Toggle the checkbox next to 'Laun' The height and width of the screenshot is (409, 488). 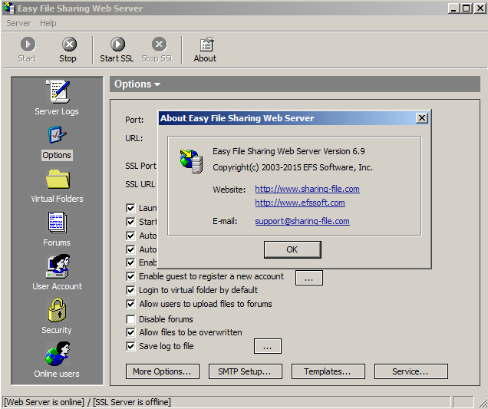pos(130,208)
